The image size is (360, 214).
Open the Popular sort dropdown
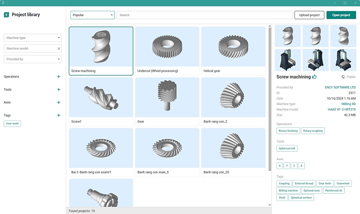(92, 15)
